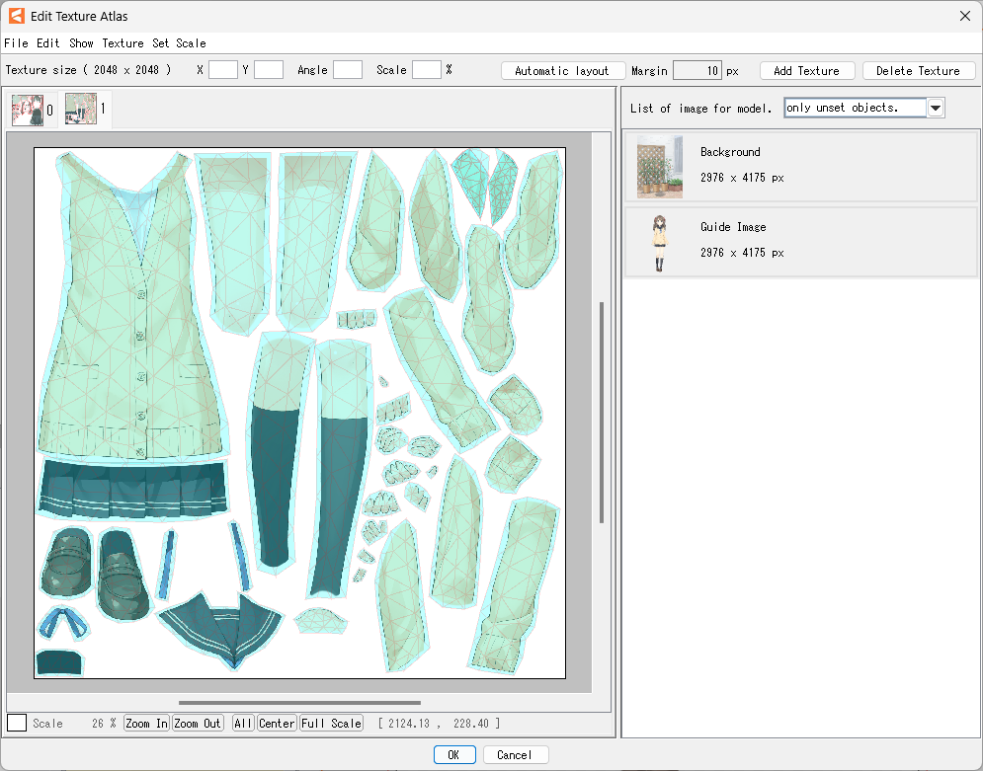Select the Guide Image character thumbnail
Image resolution: width=983 pixels, height=771 pixels.
click(659, 241)
